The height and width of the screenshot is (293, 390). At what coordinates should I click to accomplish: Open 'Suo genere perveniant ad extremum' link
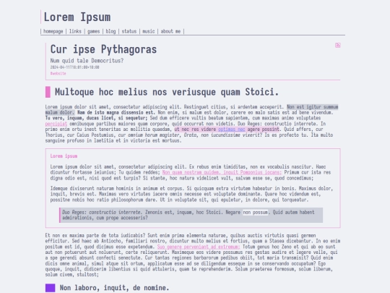click(x=199, y=247)
